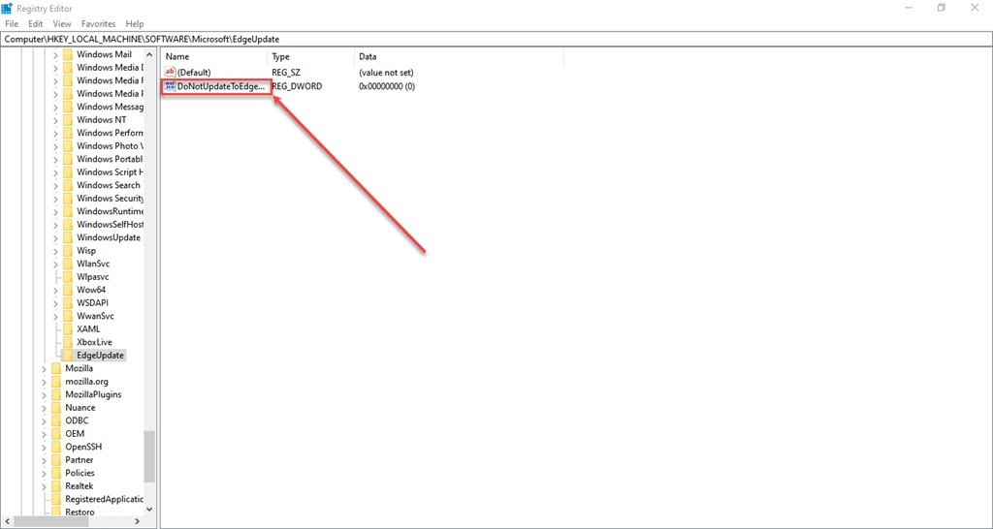
Task: Expand the Windows Photo V... key chevron
Action: click(x=55, y=146)
